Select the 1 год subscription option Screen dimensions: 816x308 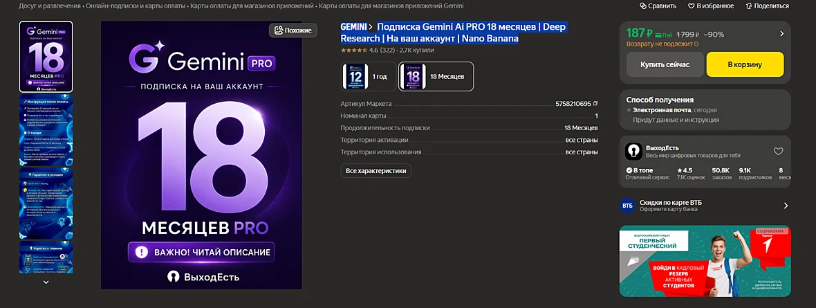coord(368,77)
